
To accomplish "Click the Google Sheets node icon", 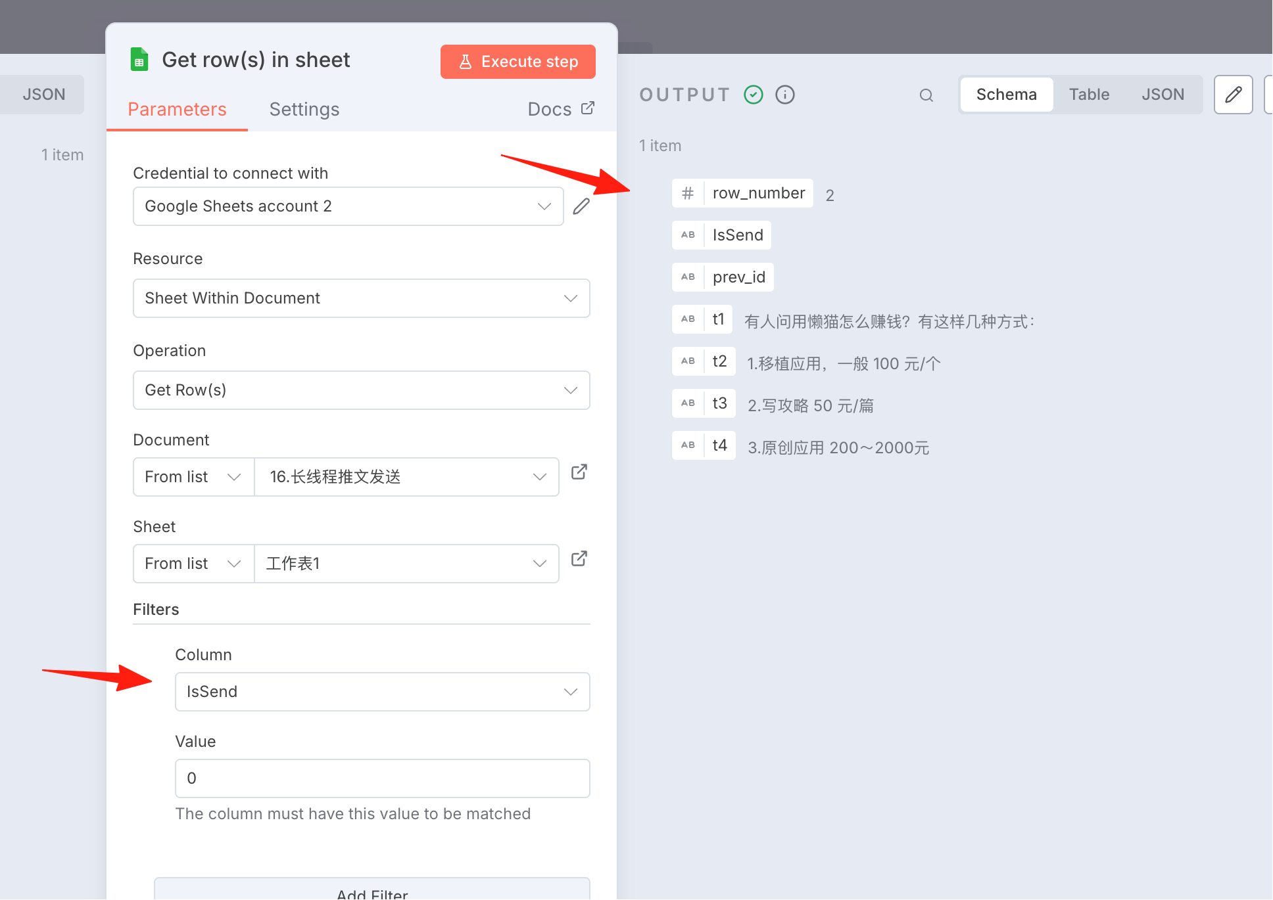I will point(139,60).
